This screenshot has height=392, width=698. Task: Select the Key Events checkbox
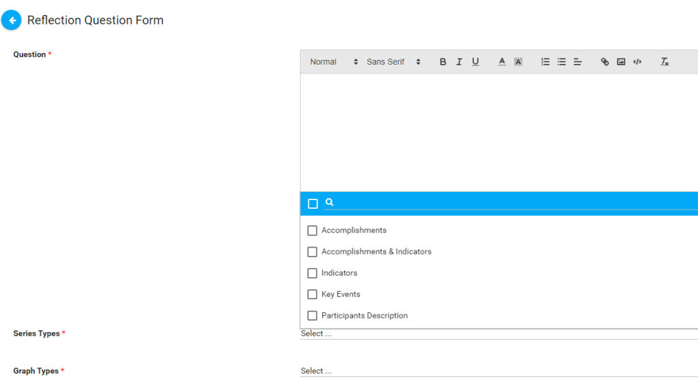click(312, 294)
